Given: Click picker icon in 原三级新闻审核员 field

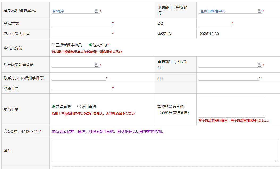Looking at the screenshot, I should [97, 65].
